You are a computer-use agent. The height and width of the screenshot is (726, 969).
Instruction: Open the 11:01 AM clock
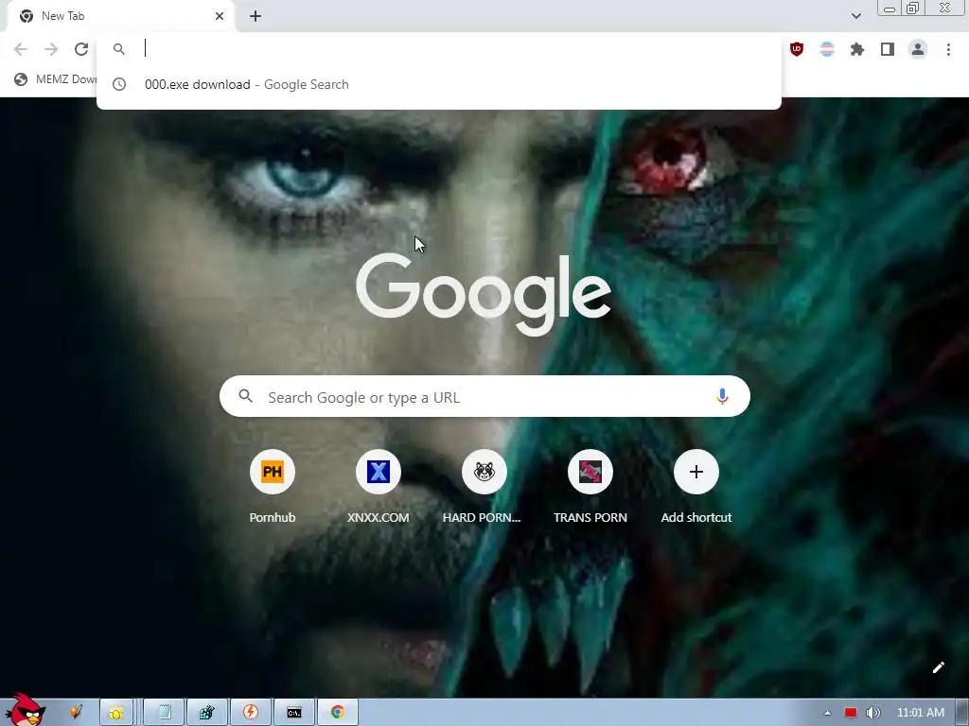(x=920, y=713)
